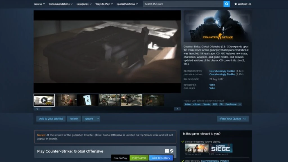The image size is (288, 162).
Task: Toggle Follow for this game
Action: click(x=73, y=119)
